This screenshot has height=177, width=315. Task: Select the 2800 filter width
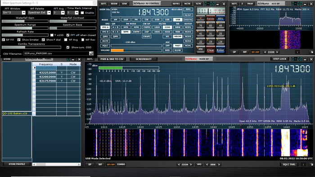[157, 32]
